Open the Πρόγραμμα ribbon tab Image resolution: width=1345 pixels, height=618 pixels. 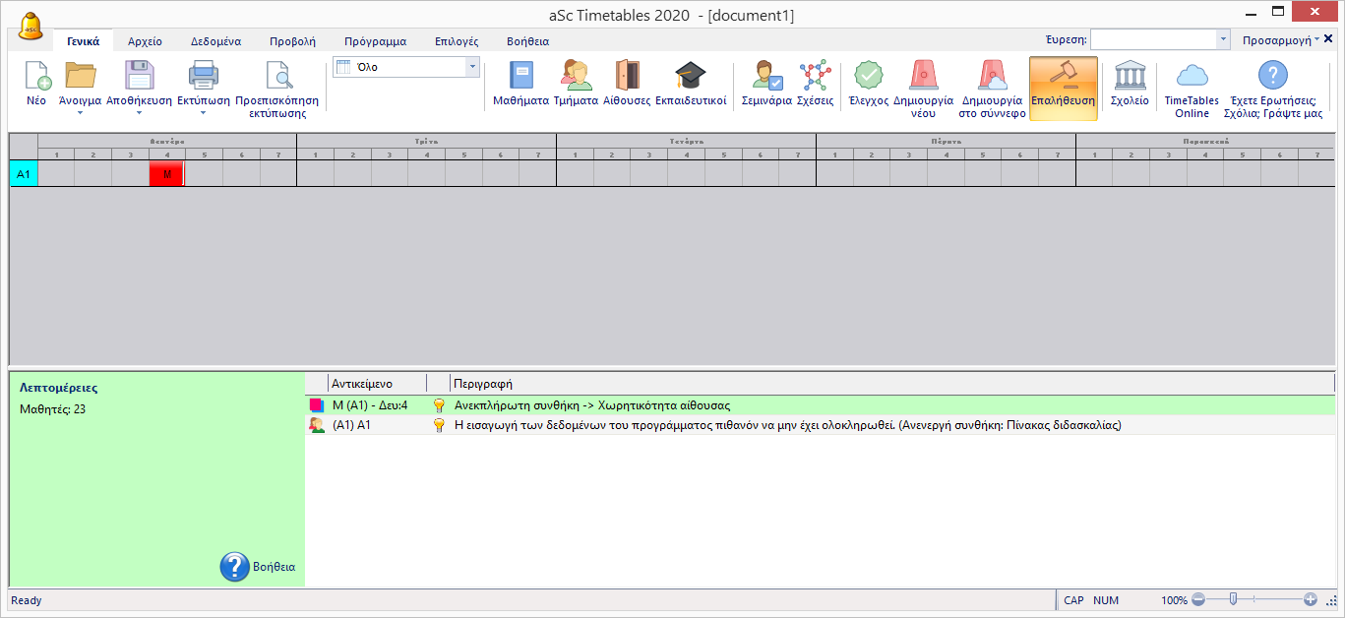(375, 41)
